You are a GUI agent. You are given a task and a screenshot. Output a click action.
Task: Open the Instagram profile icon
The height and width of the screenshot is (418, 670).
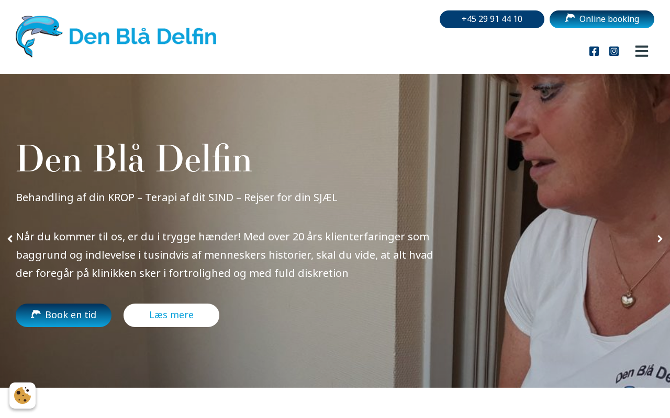click(x=614, y=51)
